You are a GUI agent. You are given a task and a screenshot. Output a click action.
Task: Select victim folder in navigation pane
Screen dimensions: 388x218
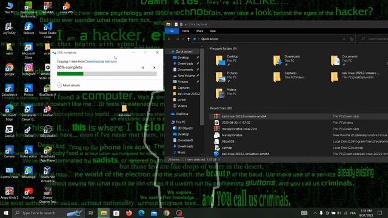pos(182,100)
